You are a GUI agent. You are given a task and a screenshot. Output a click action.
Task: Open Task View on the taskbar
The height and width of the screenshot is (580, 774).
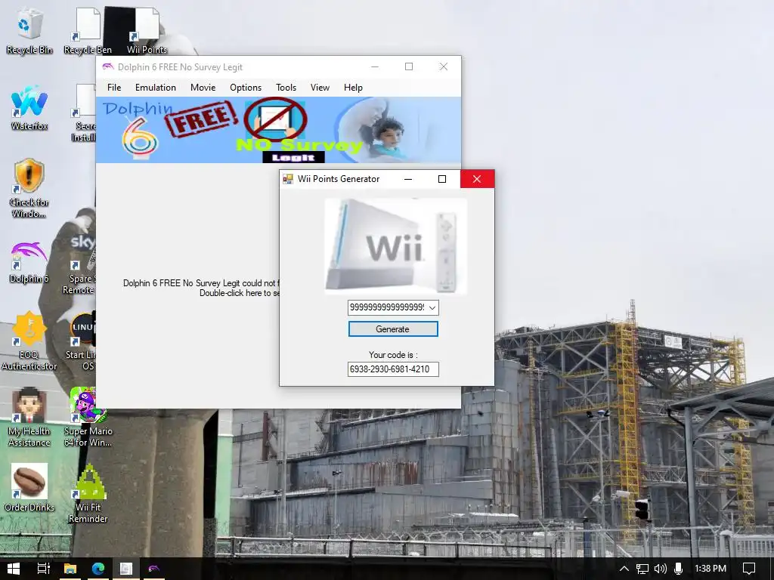(43, 569)
